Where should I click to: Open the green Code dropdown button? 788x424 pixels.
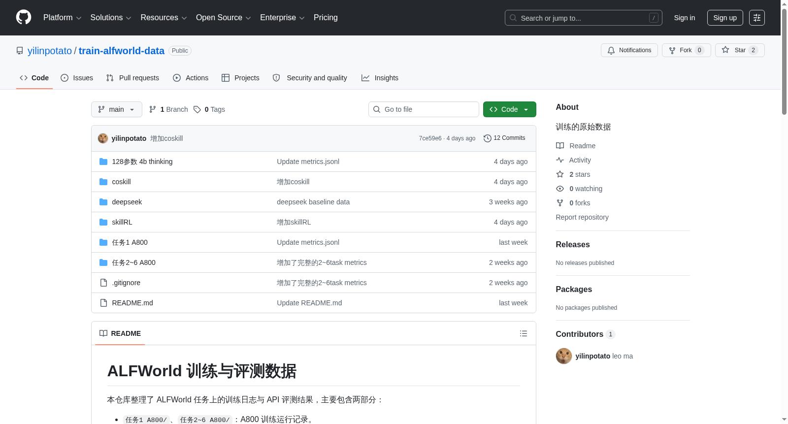[x=510, y=109]
